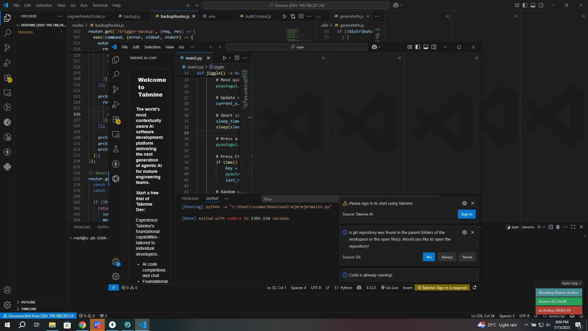588x331 pixels.
Task: Open Testing flask icon in mjm window
Action: coord(116,149)
